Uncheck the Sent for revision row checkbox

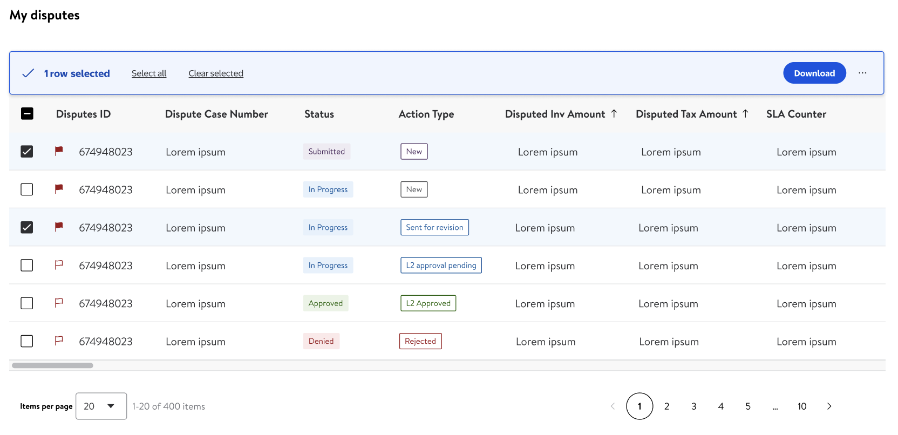pyautogui.click(x=27, y=227)
